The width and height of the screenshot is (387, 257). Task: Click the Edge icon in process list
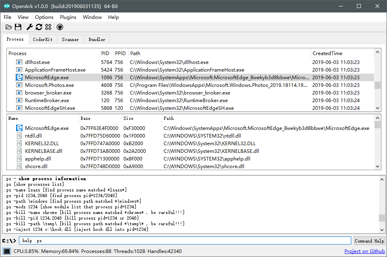click(19, 77)
